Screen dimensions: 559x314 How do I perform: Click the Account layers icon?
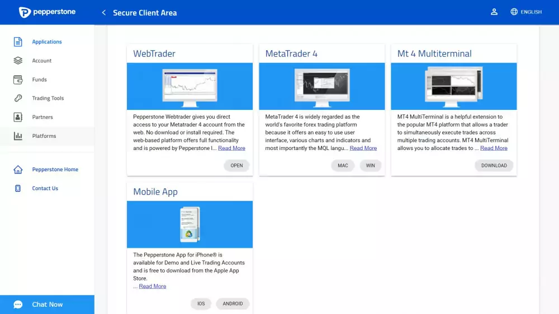(18, 60)
